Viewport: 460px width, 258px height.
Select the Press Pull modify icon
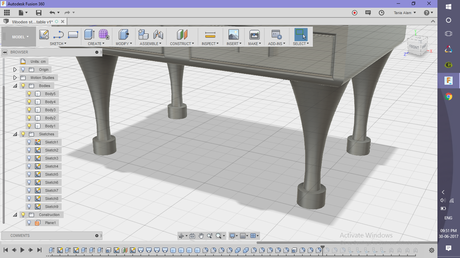point(124,35)
